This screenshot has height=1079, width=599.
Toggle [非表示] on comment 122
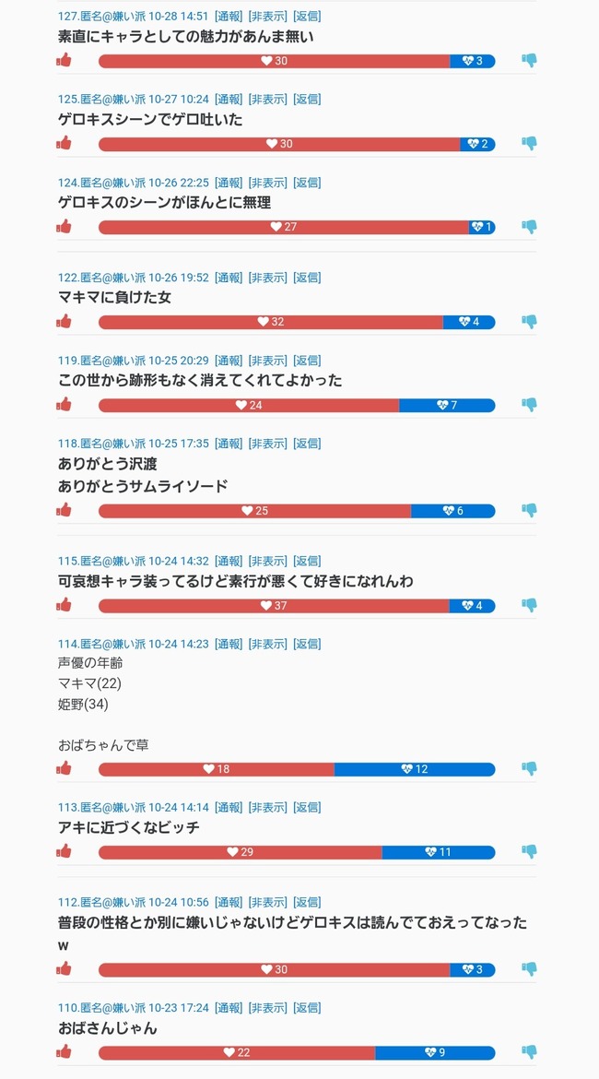(x=267, y=278)
